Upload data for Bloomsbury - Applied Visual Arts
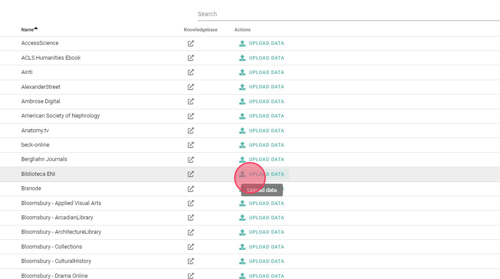Screen dimensions: 500x279 click(x=262, y=203)
